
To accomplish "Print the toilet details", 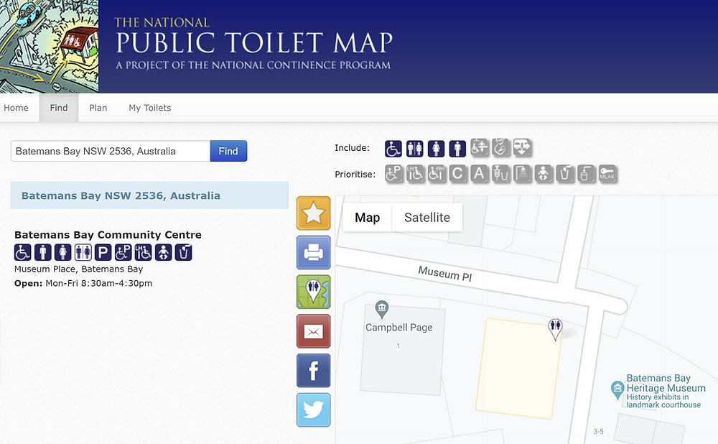I will (x=313, y=252).
